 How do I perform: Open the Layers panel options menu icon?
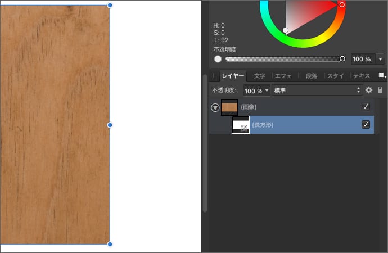pyautogui.click(x=381, y=76)
